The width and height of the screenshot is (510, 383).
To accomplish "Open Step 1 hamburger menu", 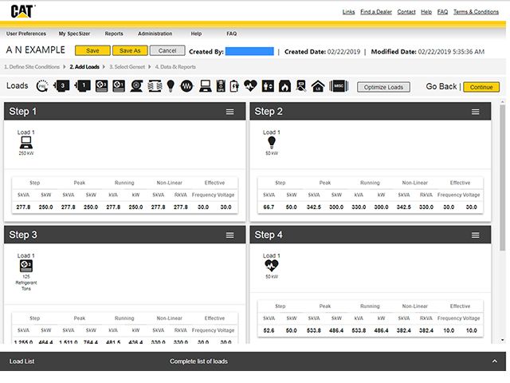I will click(229, 112).
